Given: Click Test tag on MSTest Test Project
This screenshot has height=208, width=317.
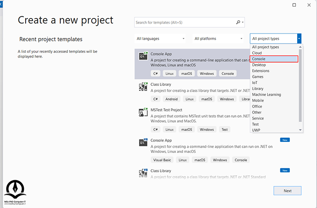Looking at the screenshot, I should tap(225, 130).
